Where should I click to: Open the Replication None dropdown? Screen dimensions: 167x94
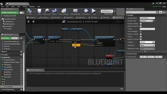pyautogui.click(x=147, y=45)
